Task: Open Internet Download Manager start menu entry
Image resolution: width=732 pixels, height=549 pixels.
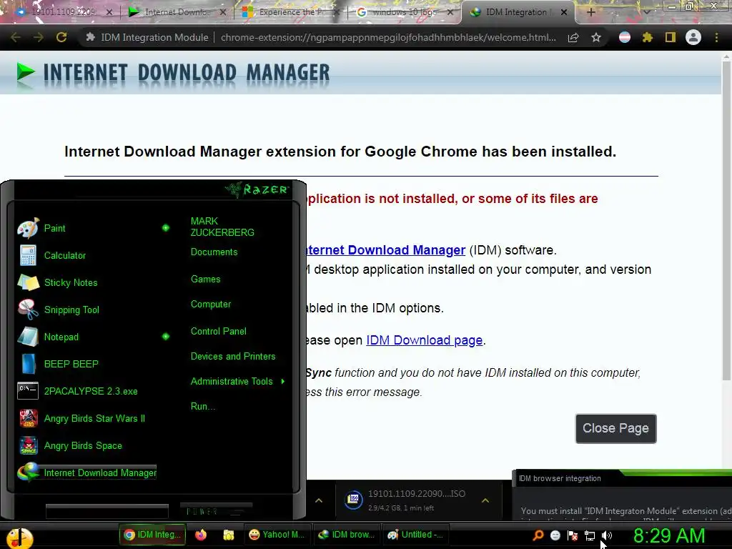Action: click(x=86, y=473)
